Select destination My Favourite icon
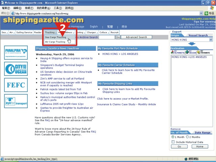216x162 pixels. [x=203, y=52]
